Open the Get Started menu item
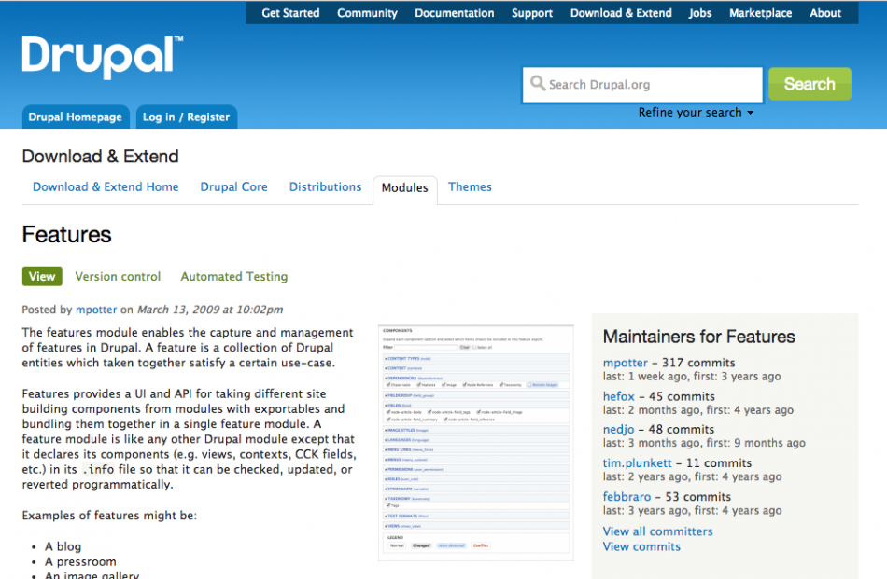The width and height of the screenshot is (887, 579). pos(290,13)
